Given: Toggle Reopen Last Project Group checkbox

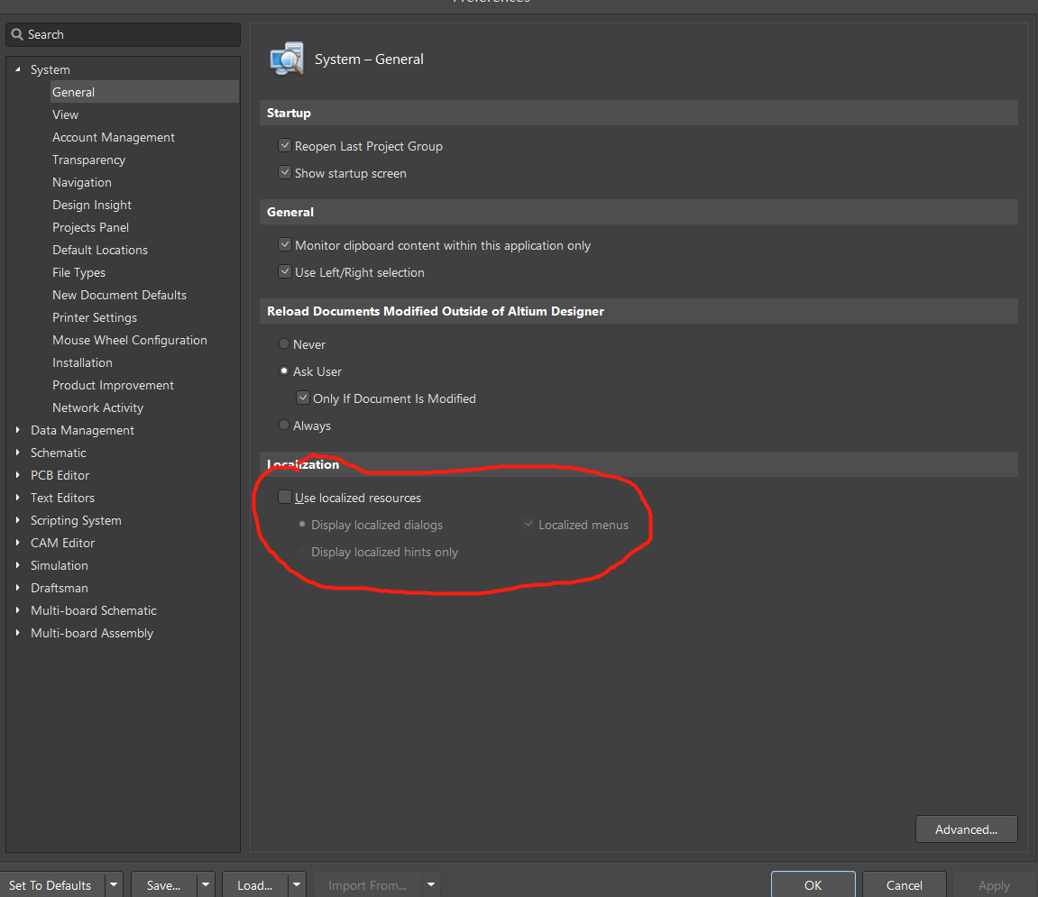Looking at the screenshot, I should [285, 145].
